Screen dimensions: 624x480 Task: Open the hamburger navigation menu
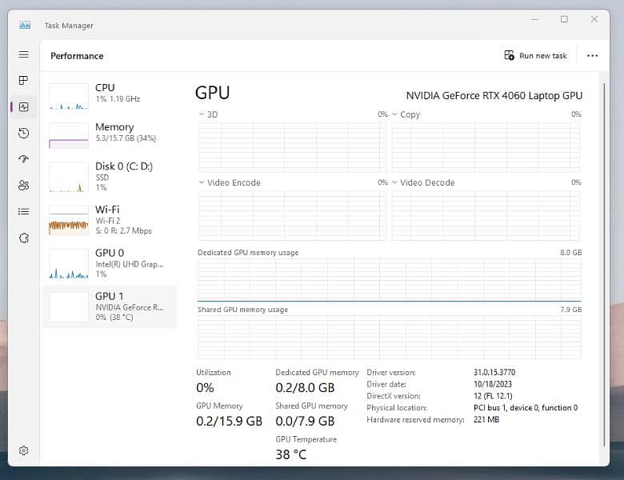coord(23,54)
